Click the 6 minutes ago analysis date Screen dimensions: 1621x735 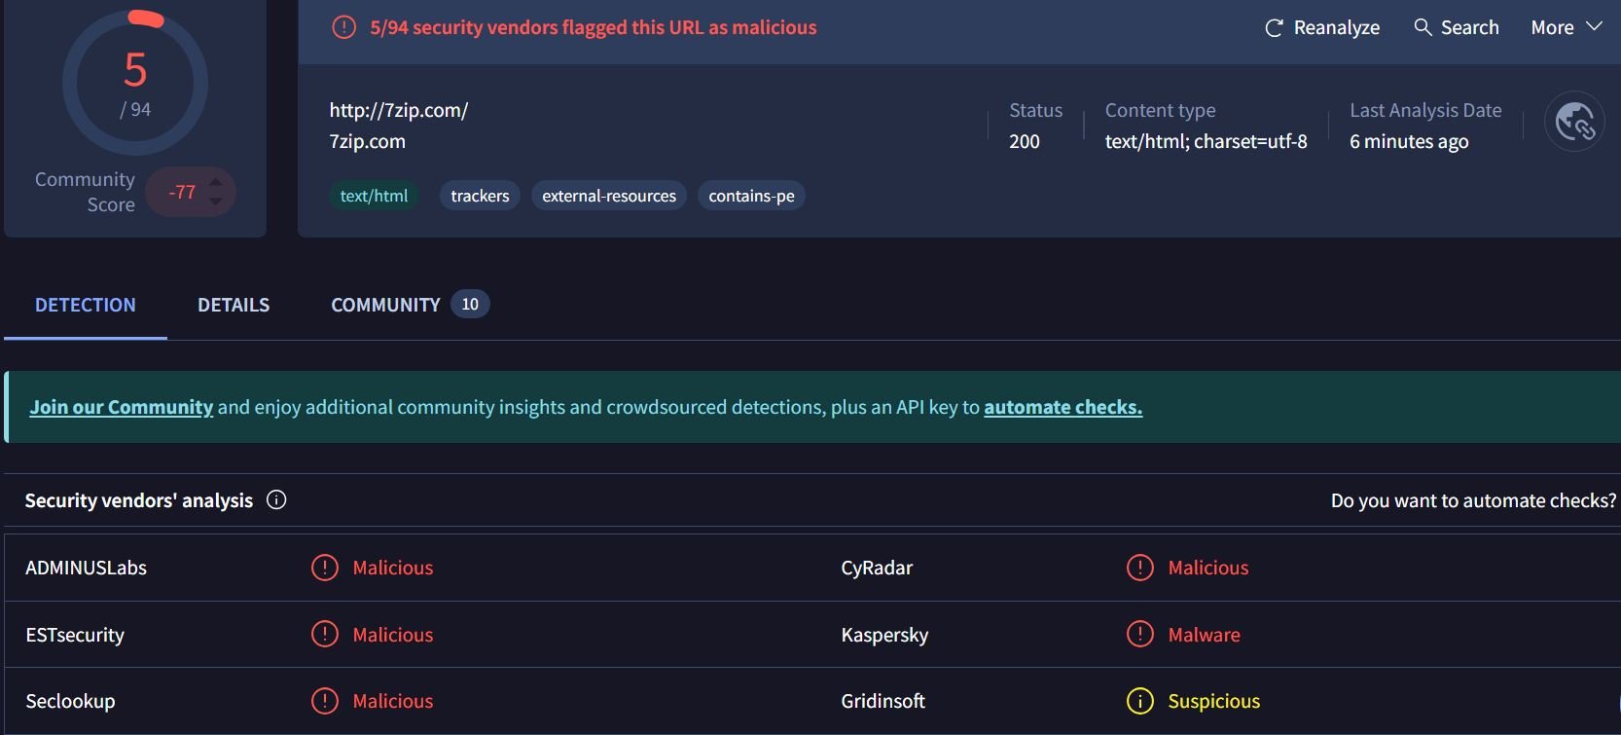pos(1408,141)
